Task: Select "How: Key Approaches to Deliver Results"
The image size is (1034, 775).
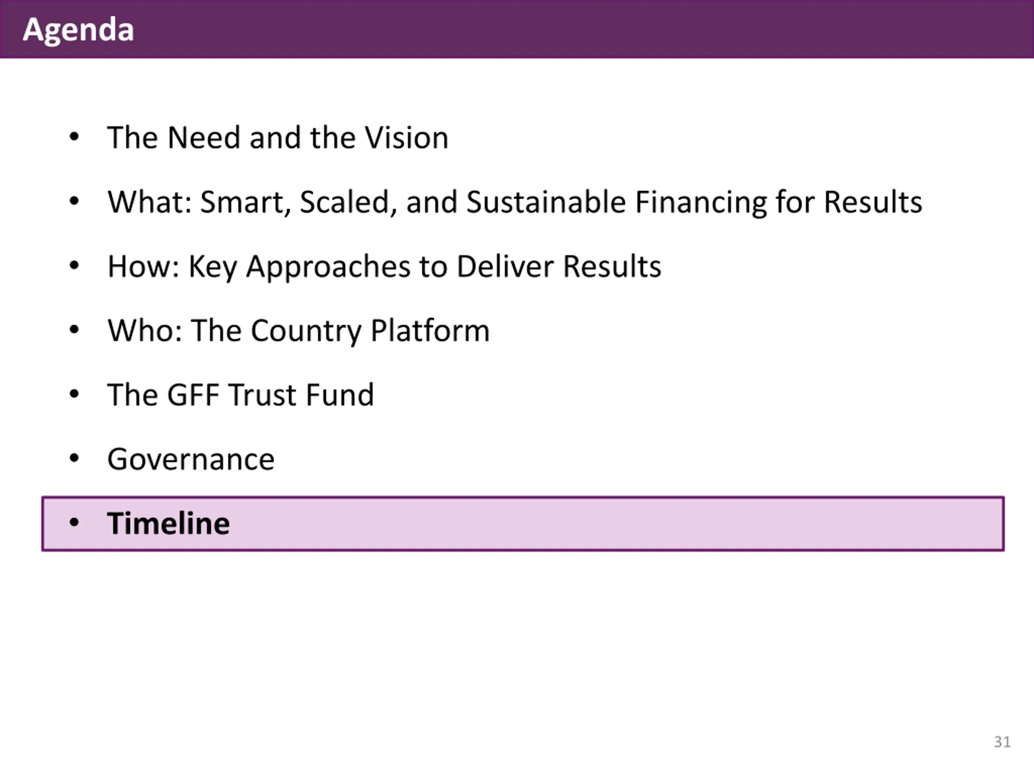Action: click(384, 267)
